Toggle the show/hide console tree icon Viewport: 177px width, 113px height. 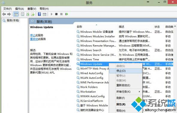tap(16, 14)
